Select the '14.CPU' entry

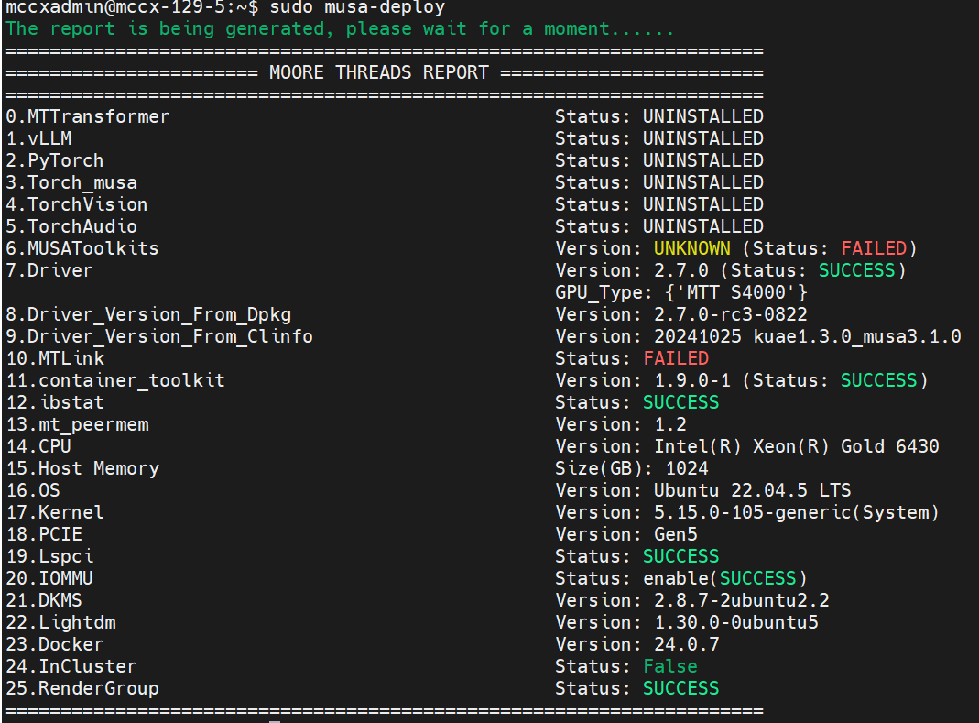38,447
